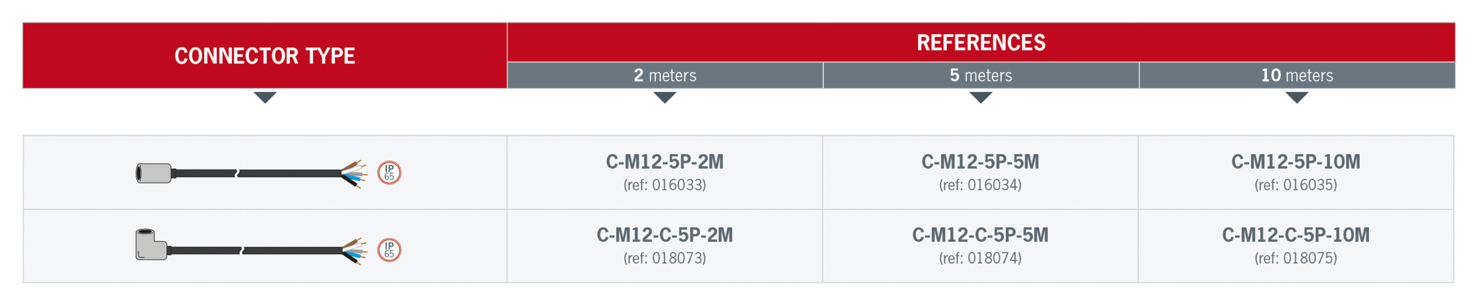Click the REFERENCES red header
Viewport: 1477px width, 305px height.
tap(981, 43)
